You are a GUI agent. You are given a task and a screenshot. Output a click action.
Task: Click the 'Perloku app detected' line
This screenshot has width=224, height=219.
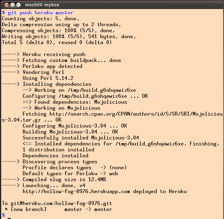coord(42,66)
